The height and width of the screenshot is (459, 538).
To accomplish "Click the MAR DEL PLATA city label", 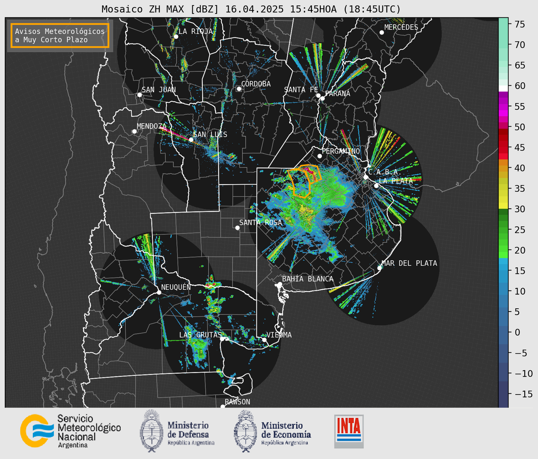I will pyautogui.click(x=409, y=263).
